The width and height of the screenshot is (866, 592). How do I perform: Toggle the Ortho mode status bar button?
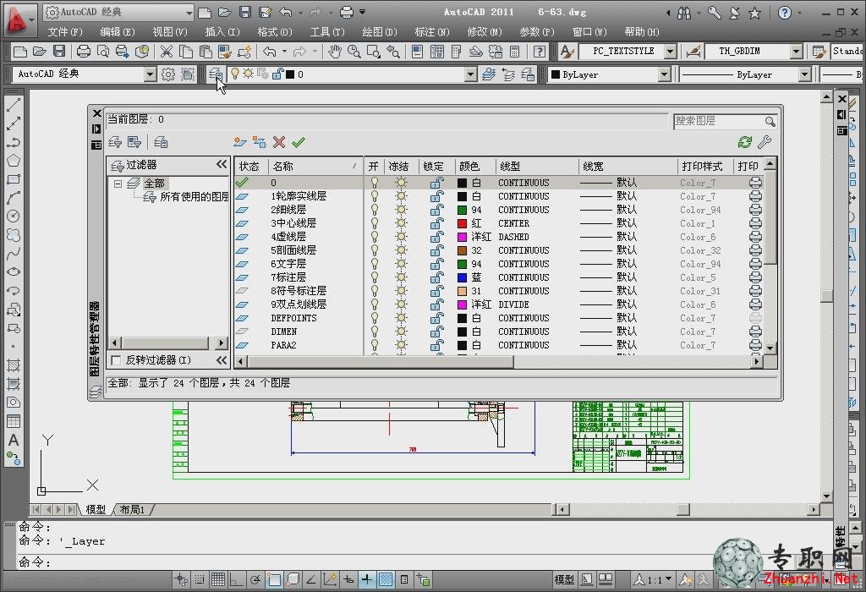point(237,579)
